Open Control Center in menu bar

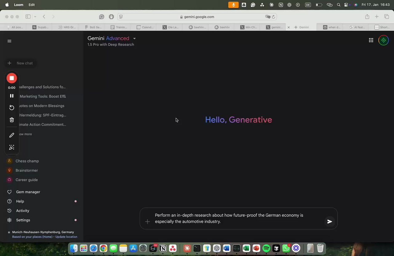pyautogui.click(x=346, y=5)
